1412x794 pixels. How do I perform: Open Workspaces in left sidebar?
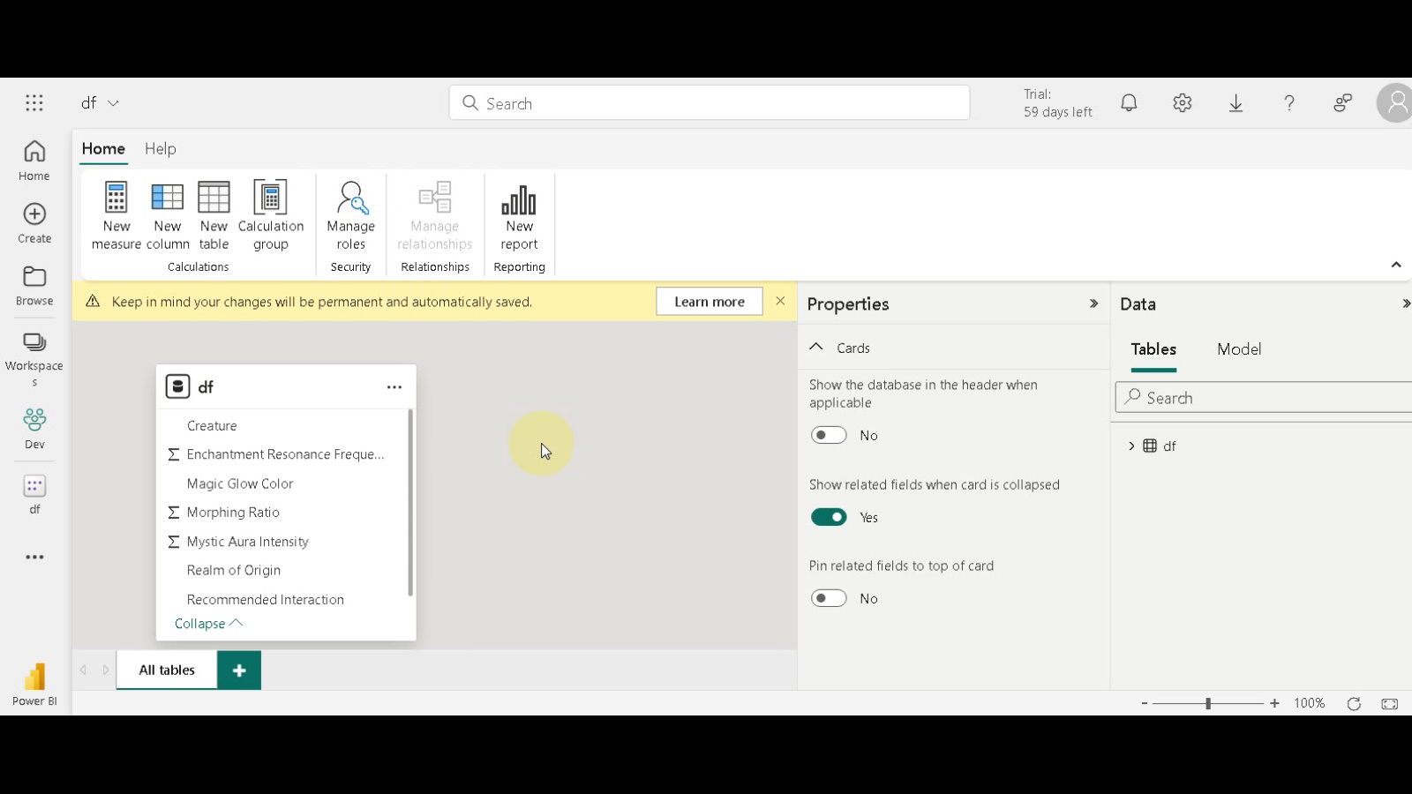[x=34, y=358]
